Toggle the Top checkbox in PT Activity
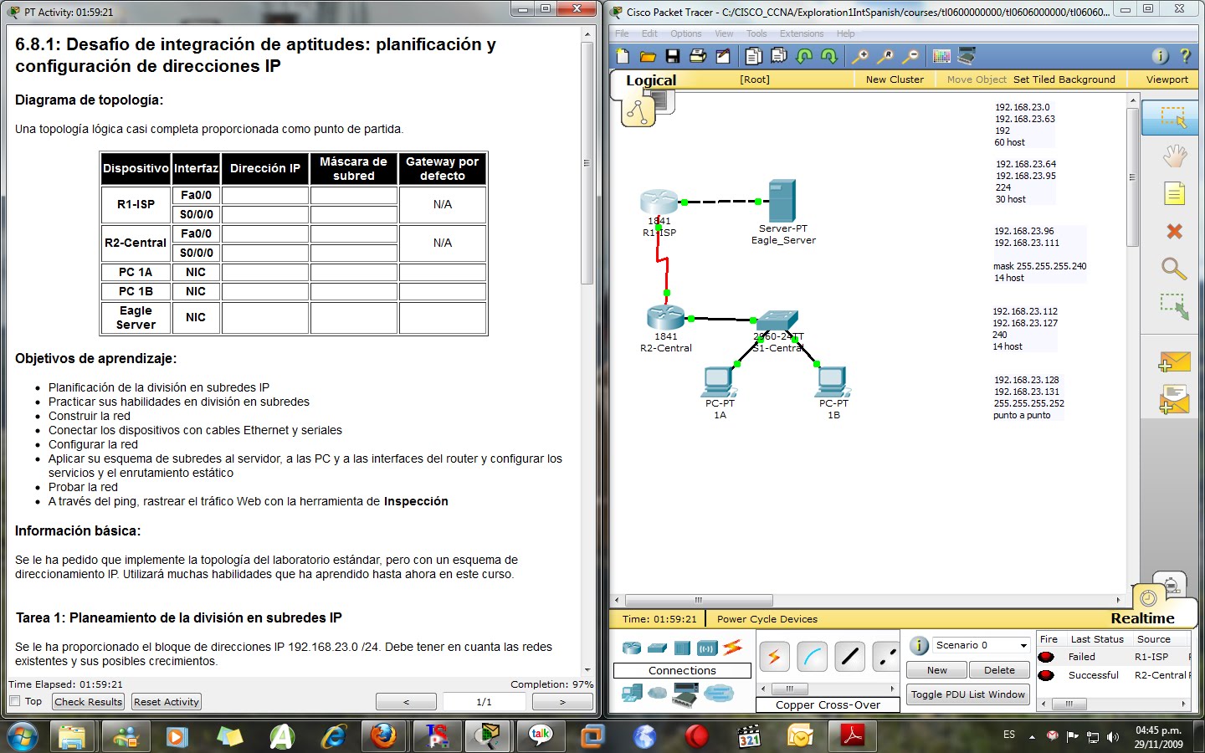 tap(14, 701)
